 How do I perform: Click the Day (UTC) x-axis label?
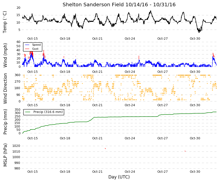click(x=119, y=177)
